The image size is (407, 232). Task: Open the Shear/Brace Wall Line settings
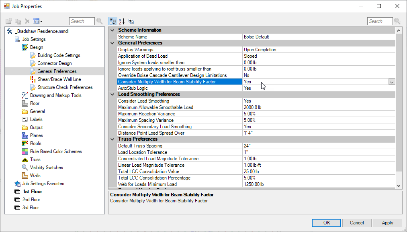[x=59, y=79]
